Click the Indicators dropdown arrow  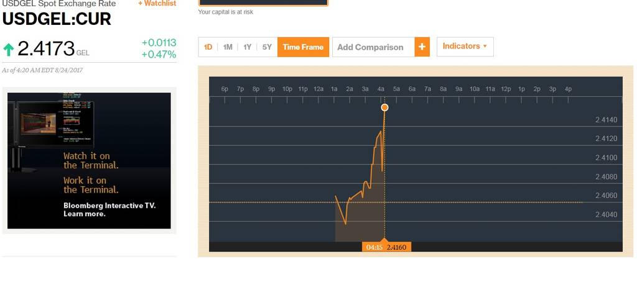tap(485, 46)
